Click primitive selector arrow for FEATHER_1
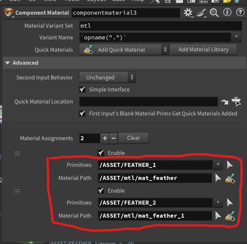The height and width of the screenshot is (244, 247). [230, 165]
